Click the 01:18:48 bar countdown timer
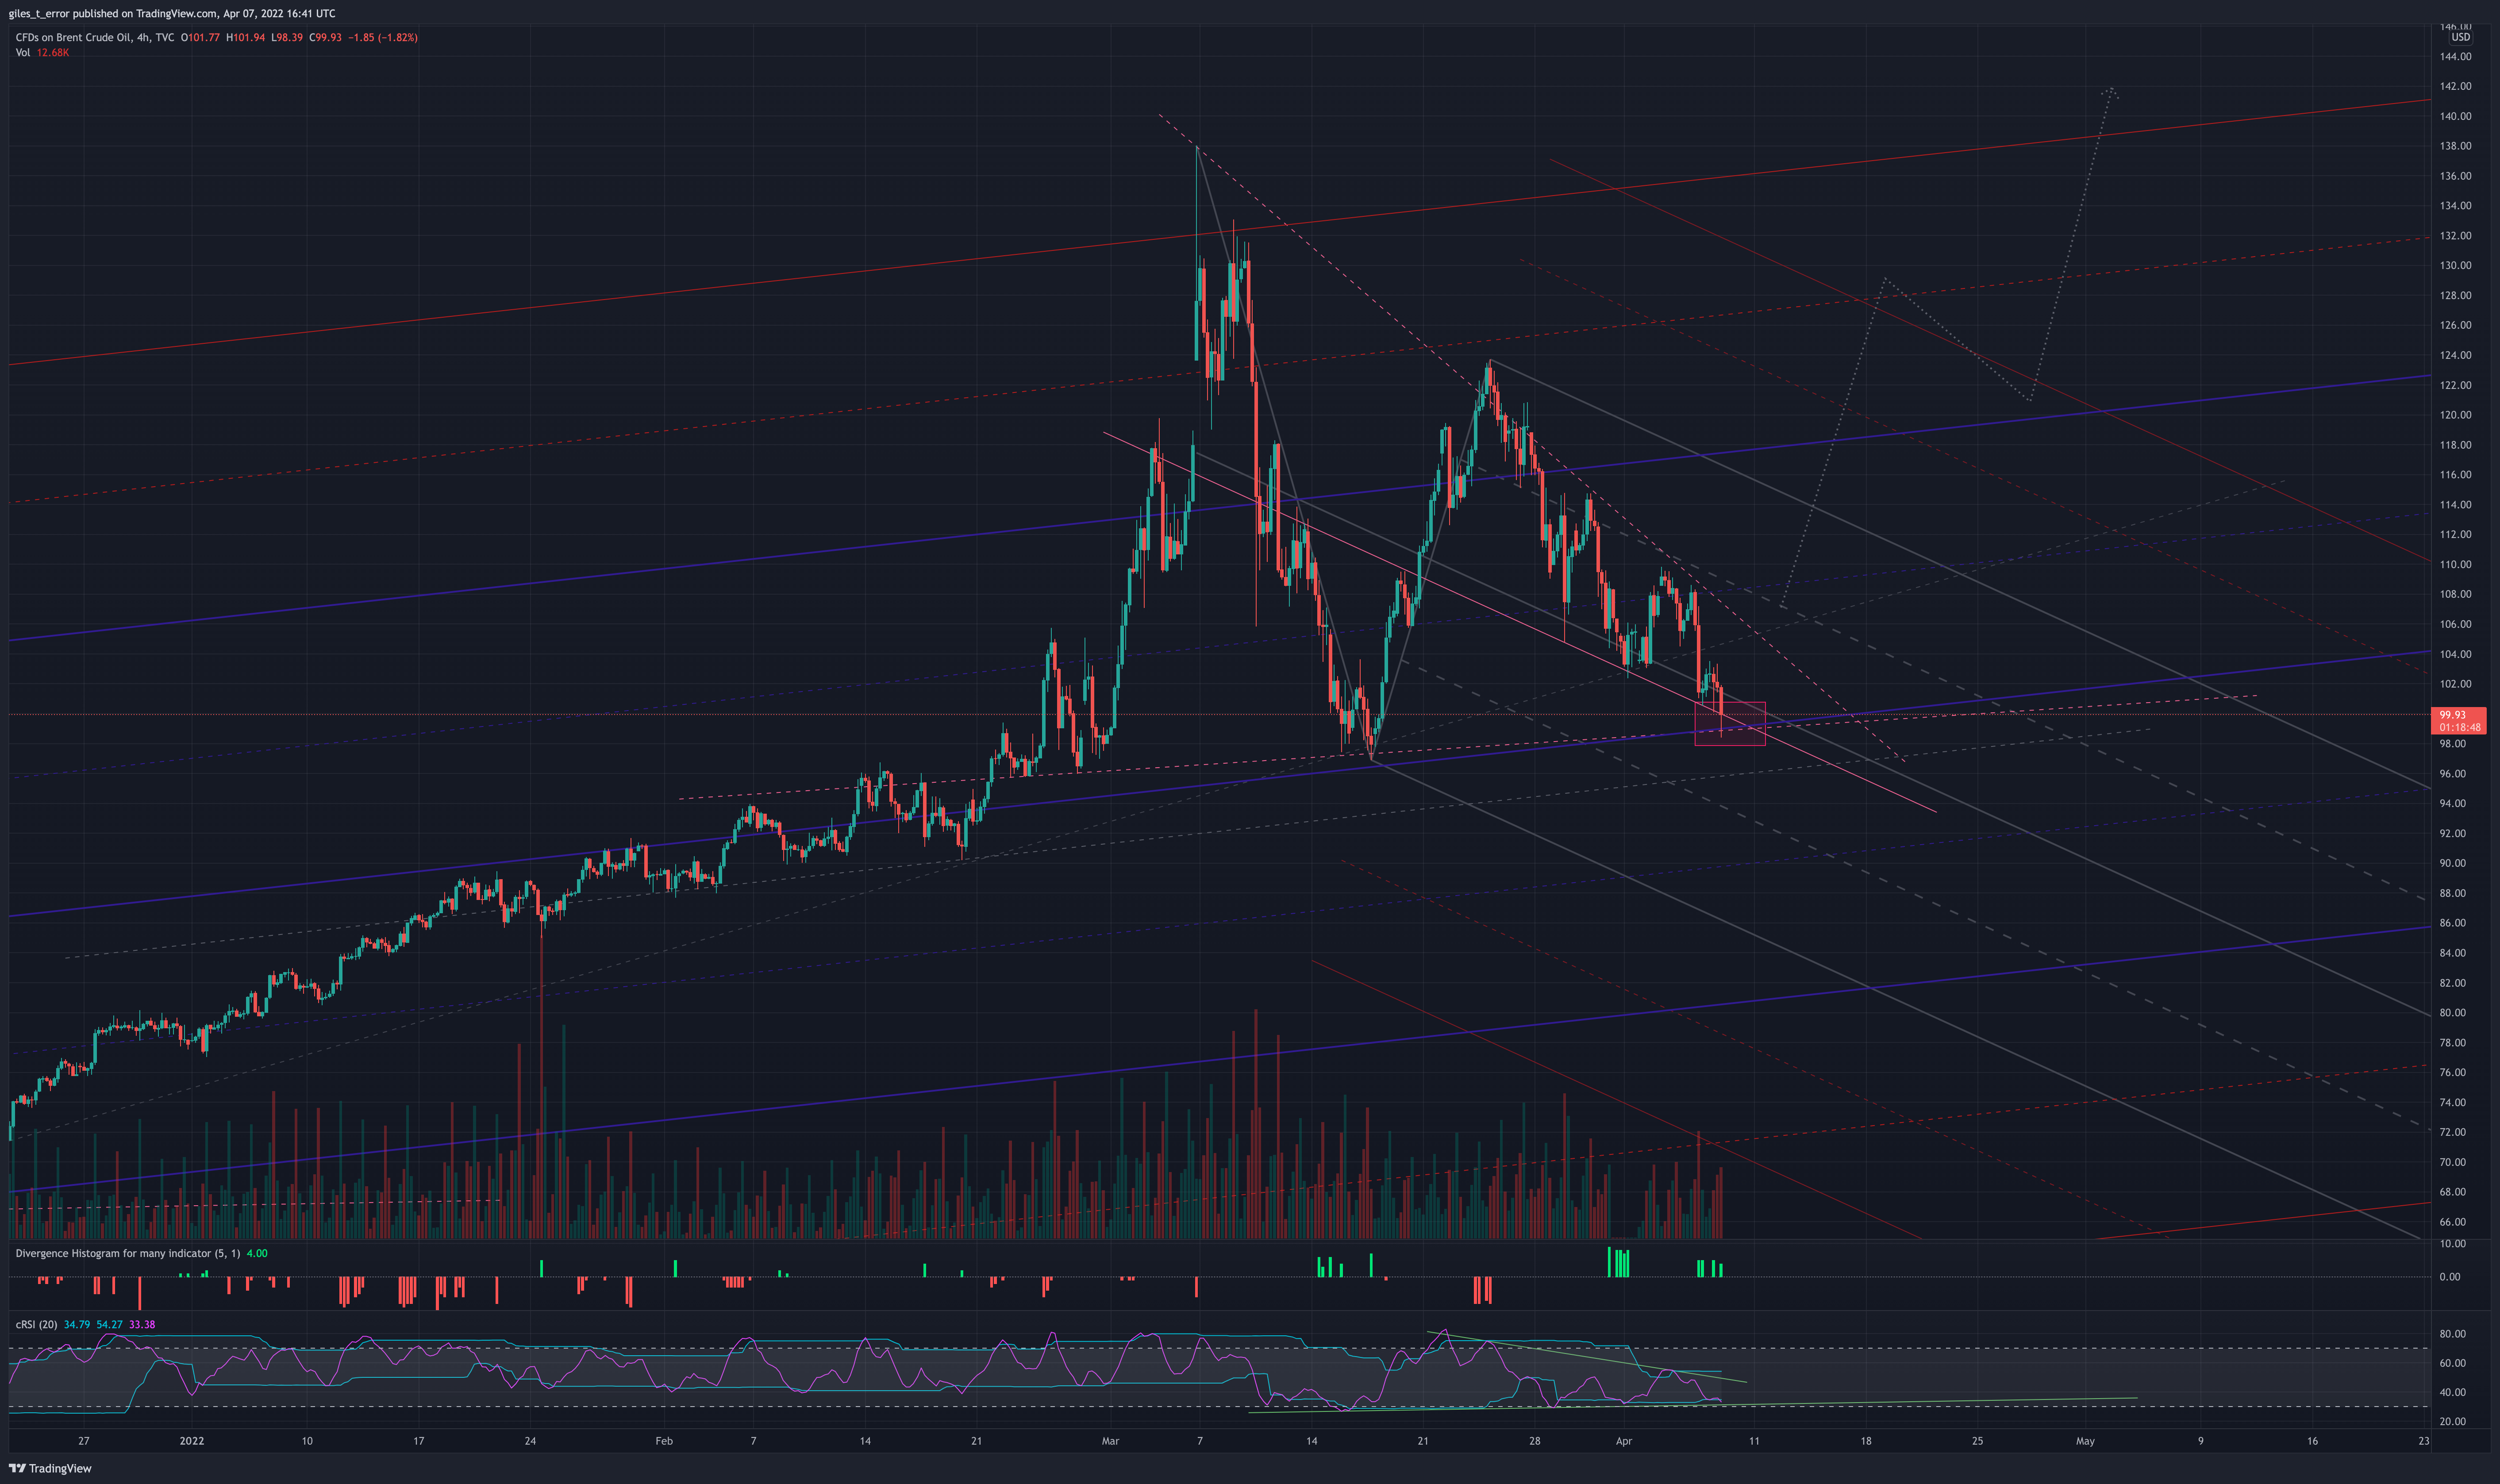This screenshot has height=1484, width=2500. (2459, 727)
